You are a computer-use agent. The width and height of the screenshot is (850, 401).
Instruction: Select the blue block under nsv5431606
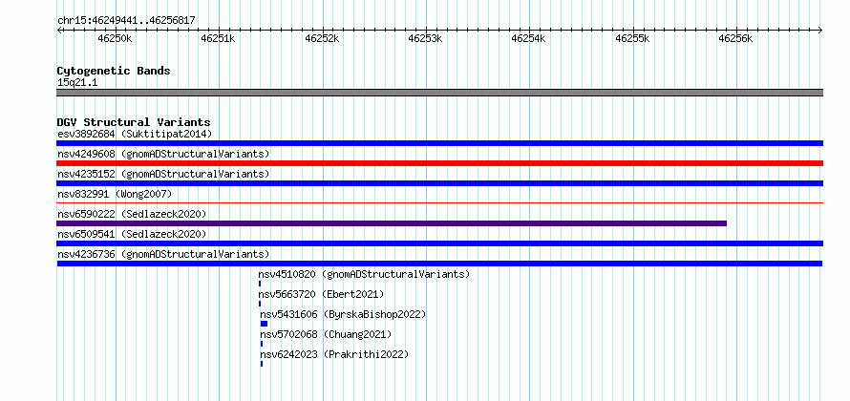tap(264, 324)
